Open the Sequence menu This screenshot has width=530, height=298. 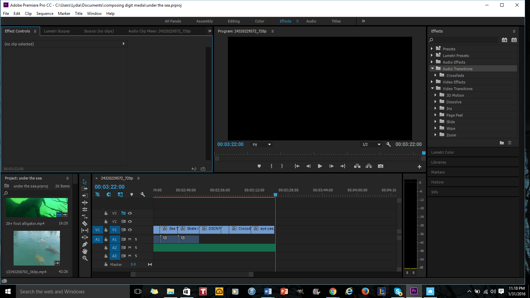pyautogui.click(x=45, y=14)
